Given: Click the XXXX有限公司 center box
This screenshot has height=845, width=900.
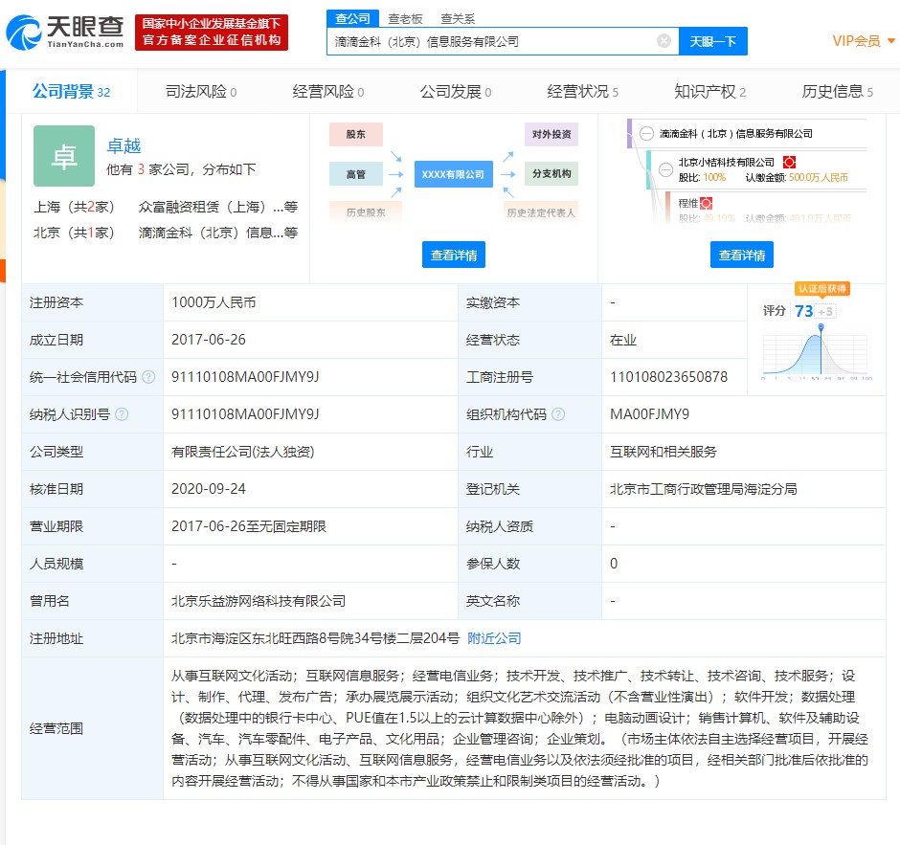Looking at the screenshot, I should 454,174.
